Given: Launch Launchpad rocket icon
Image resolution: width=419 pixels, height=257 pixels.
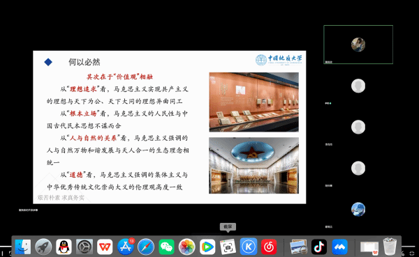Looking at the screenshot, I should tap(43, 247).
